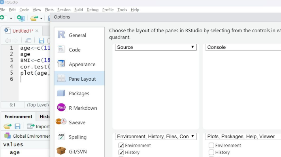This screenshot has height=157, width=281.
Task: Open the View menu
Action: click(37, 10)
